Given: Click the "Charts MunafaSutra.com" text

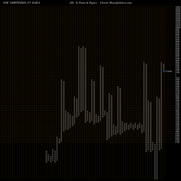Looking at the screenshot, I should click(x=116, y=3).
